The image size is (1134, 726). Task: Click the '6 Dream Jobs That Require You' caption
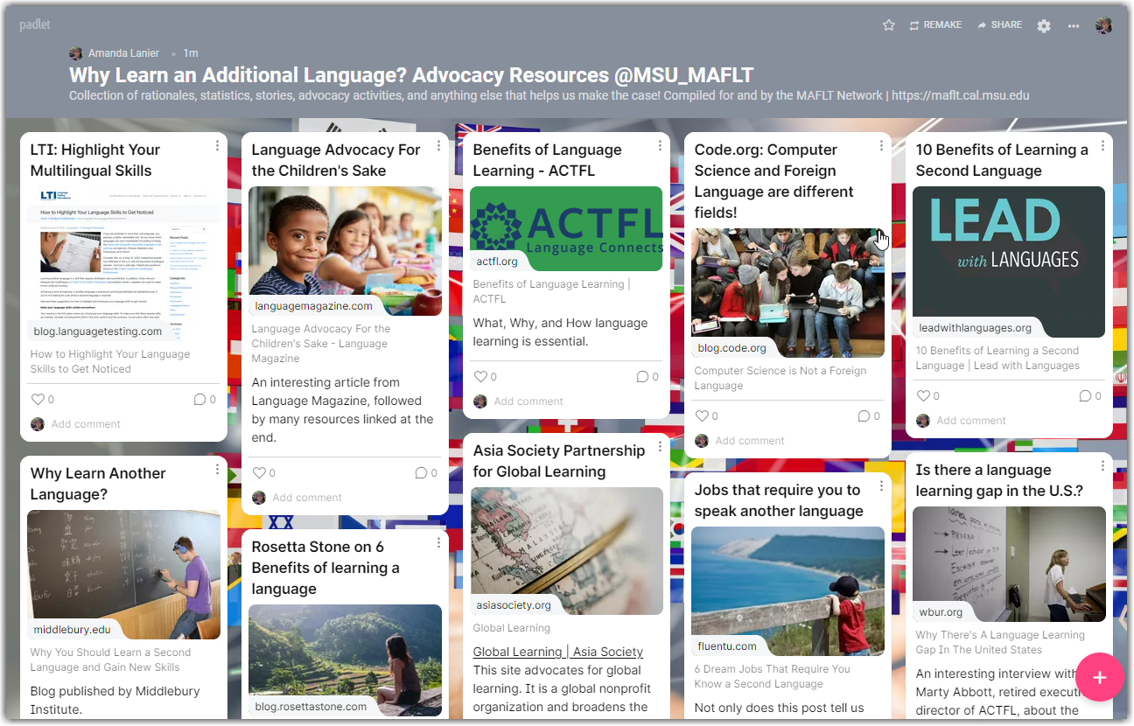773,676
